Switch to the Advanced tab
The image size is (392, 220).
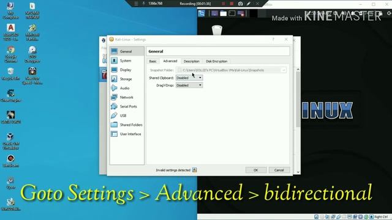pyautogui.click(x=170, y=61)
